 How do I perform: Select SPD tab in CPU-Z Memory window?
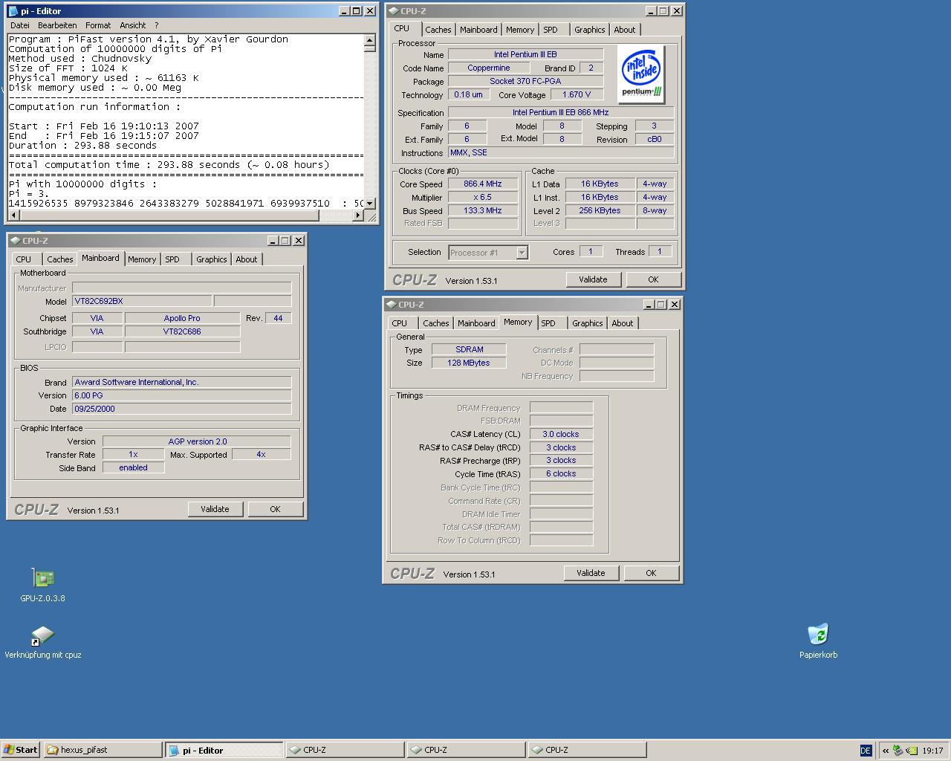[548, 323]
